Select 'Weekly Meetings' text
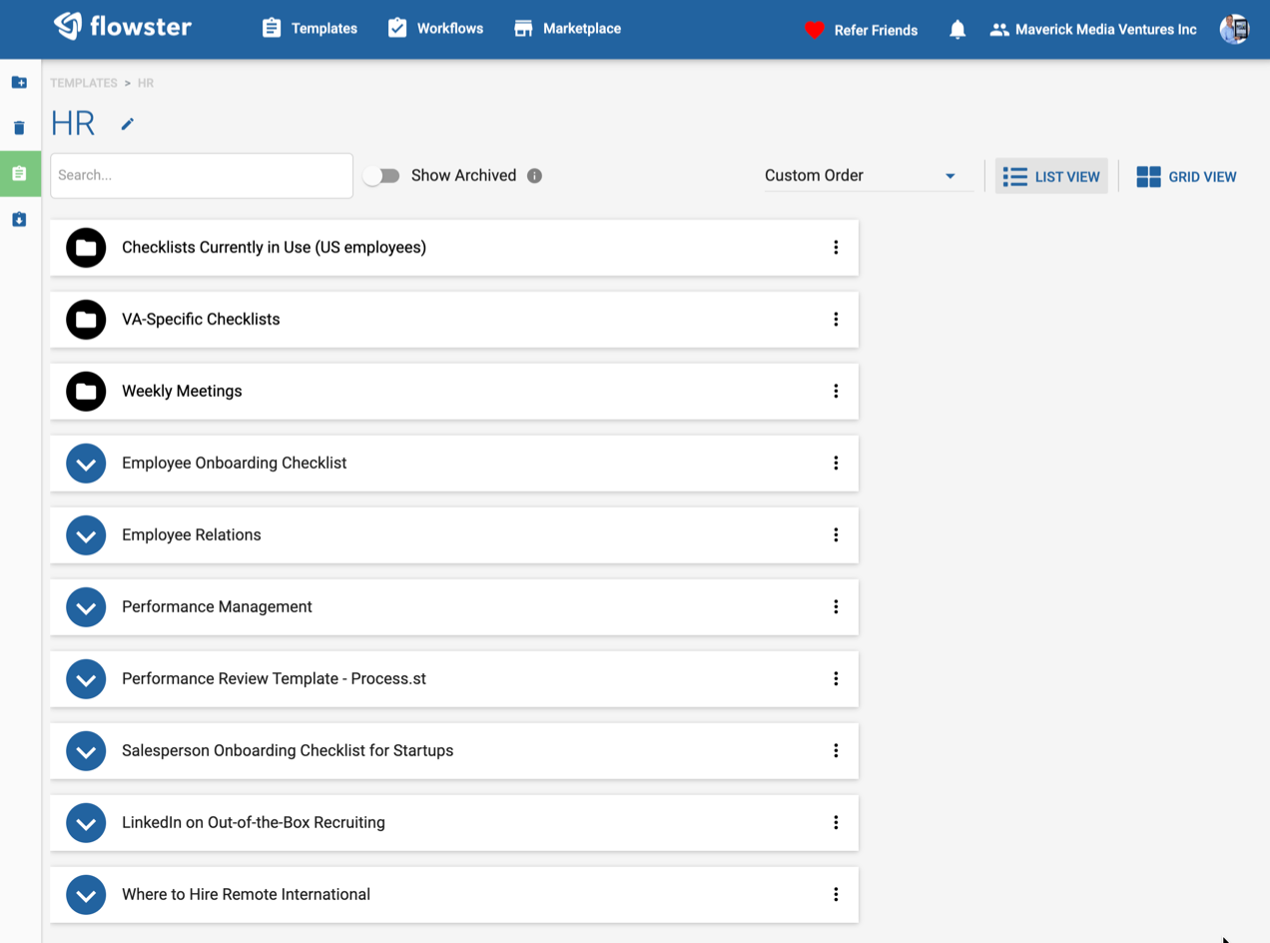1270x943 pixels. tap(182, 392)
